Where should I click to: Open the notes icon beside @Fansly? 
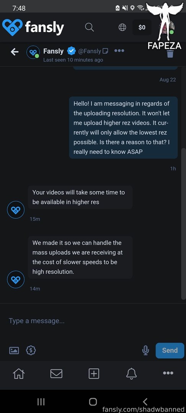[x=105, y=51]
